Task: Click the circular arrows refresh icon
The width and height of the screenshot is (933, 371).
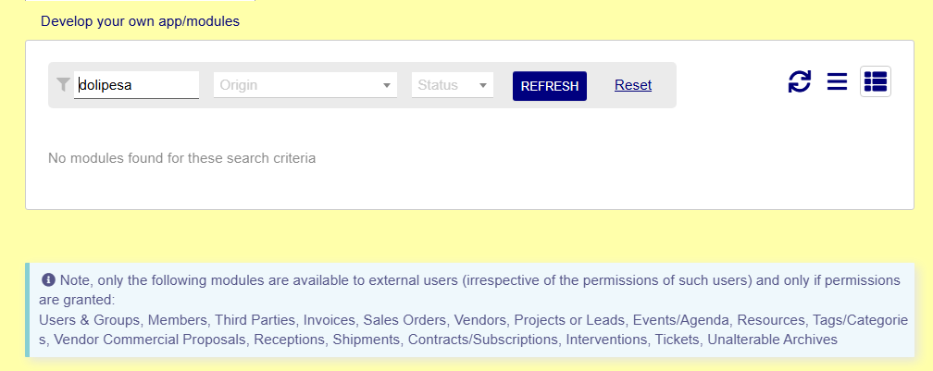Action: coord(799,81)
